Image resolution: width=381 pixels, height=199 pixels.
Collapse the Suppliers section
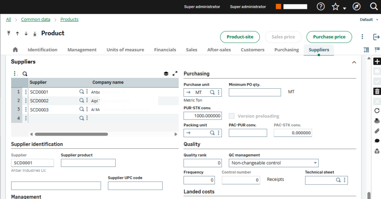[x=354, y=62]
